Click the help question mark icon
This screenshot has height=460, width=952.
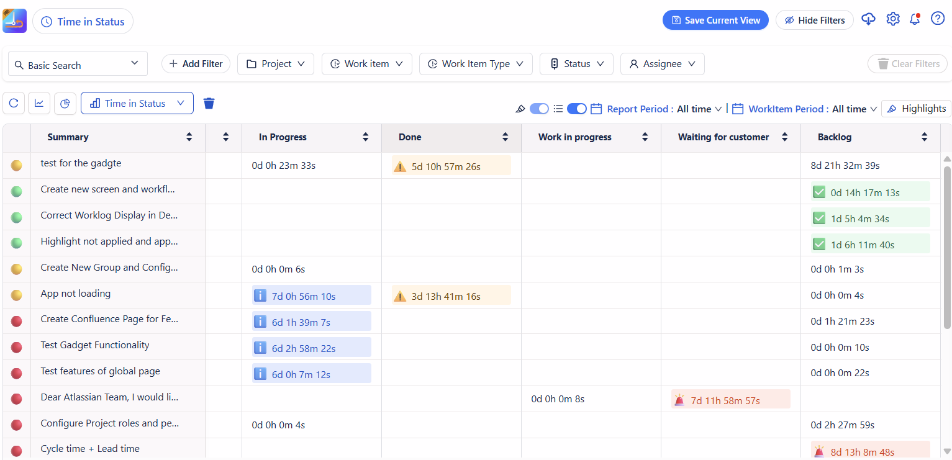[938, 19]
